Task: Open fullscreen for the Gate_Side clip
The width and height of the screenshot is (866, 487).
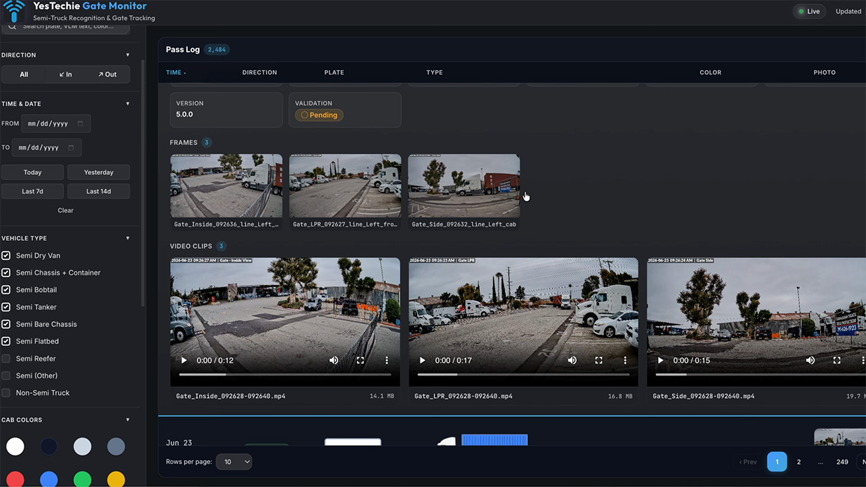Action: click(837, 360)
